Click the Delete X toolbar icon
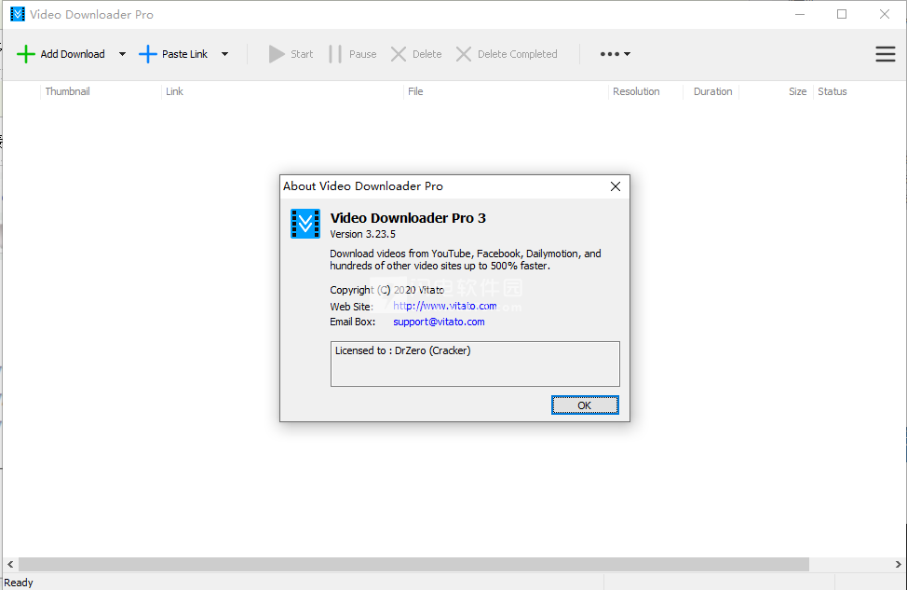The image size is (907, 590). click(399, 54)
